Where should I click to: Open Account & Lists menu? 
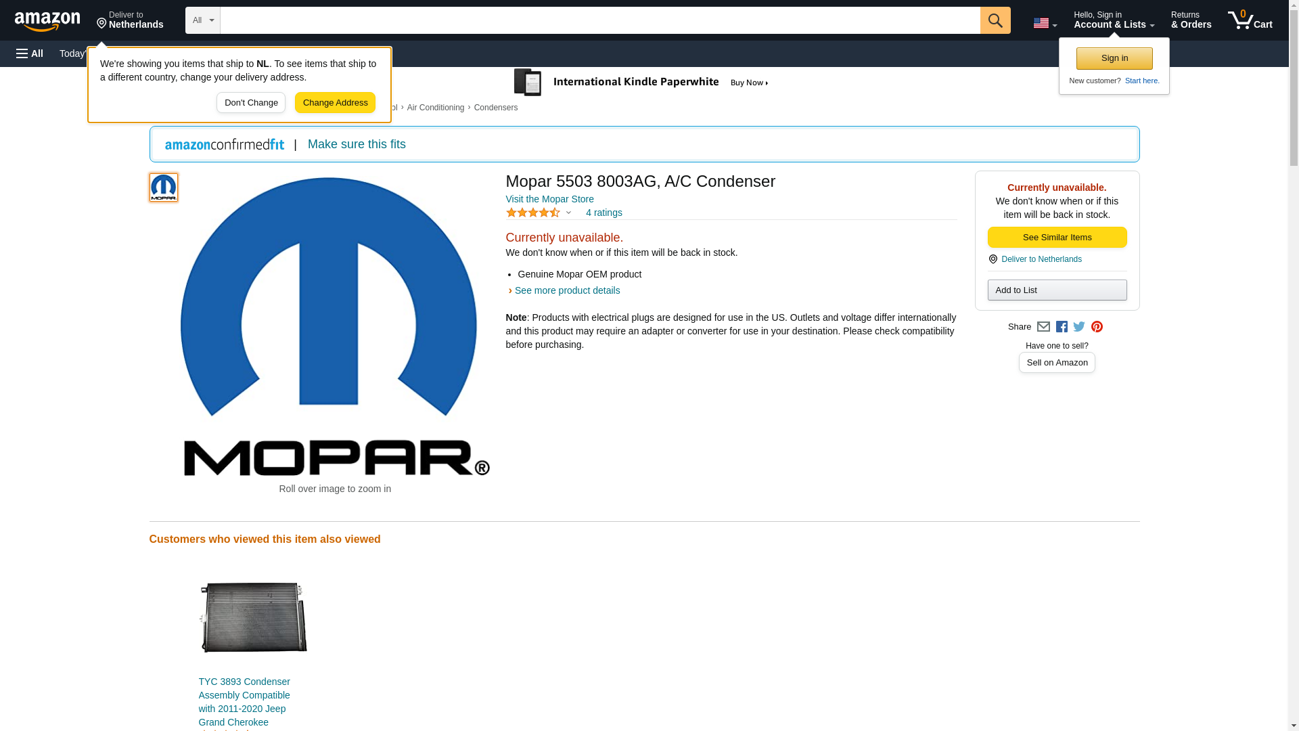click(x=1113, y=20)
